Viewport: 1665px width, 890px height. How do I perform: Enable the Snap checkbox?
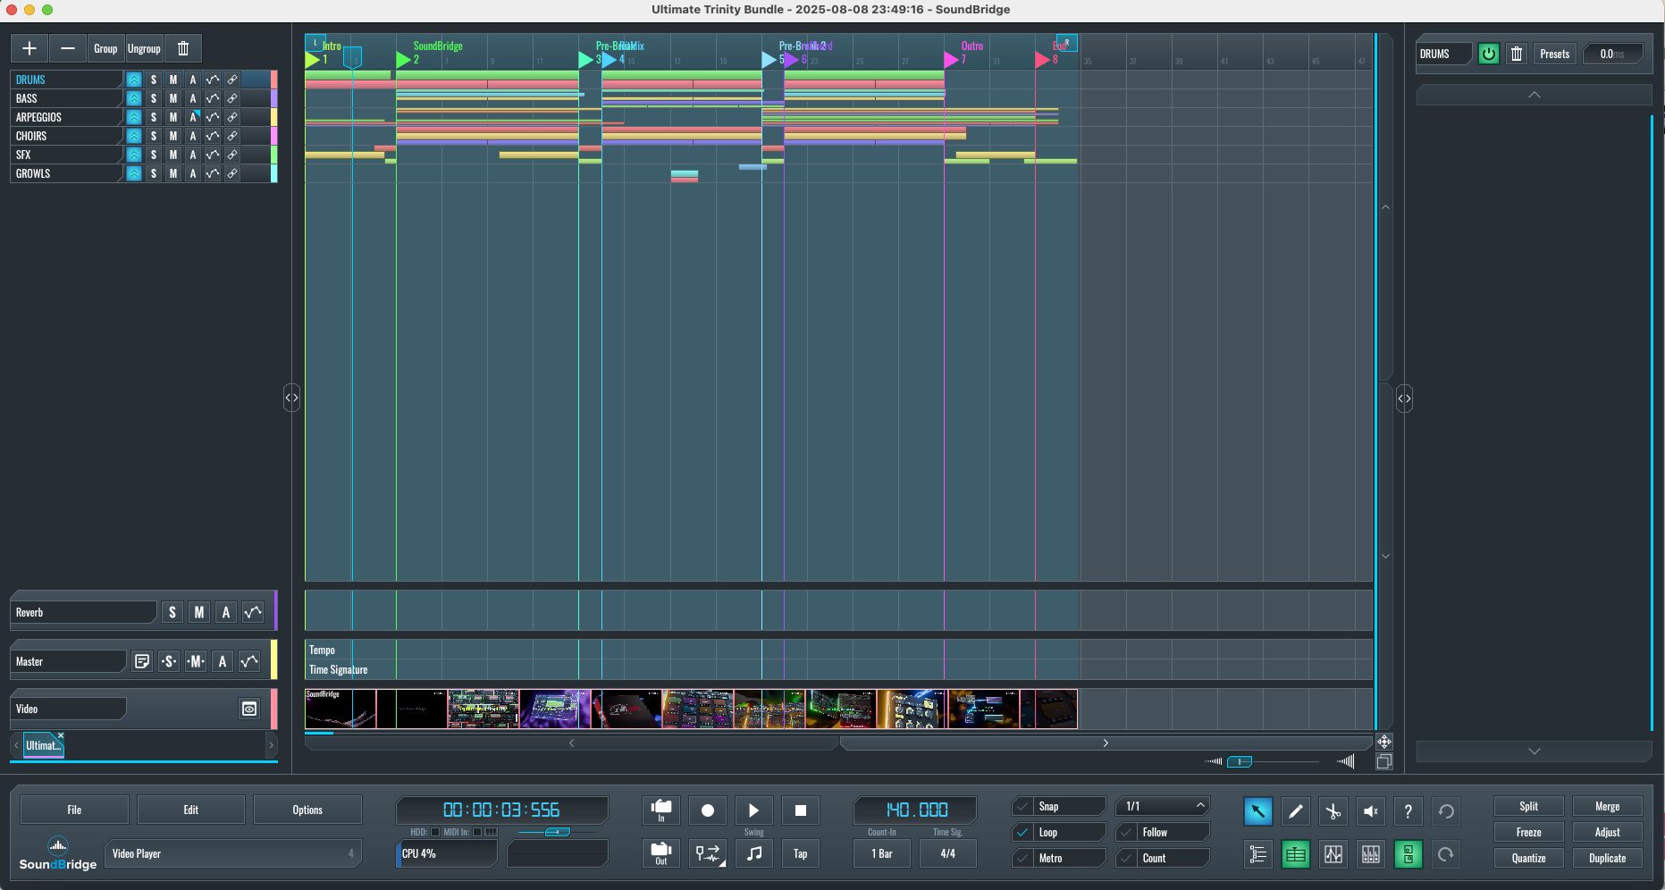[x=1022, y=806]
